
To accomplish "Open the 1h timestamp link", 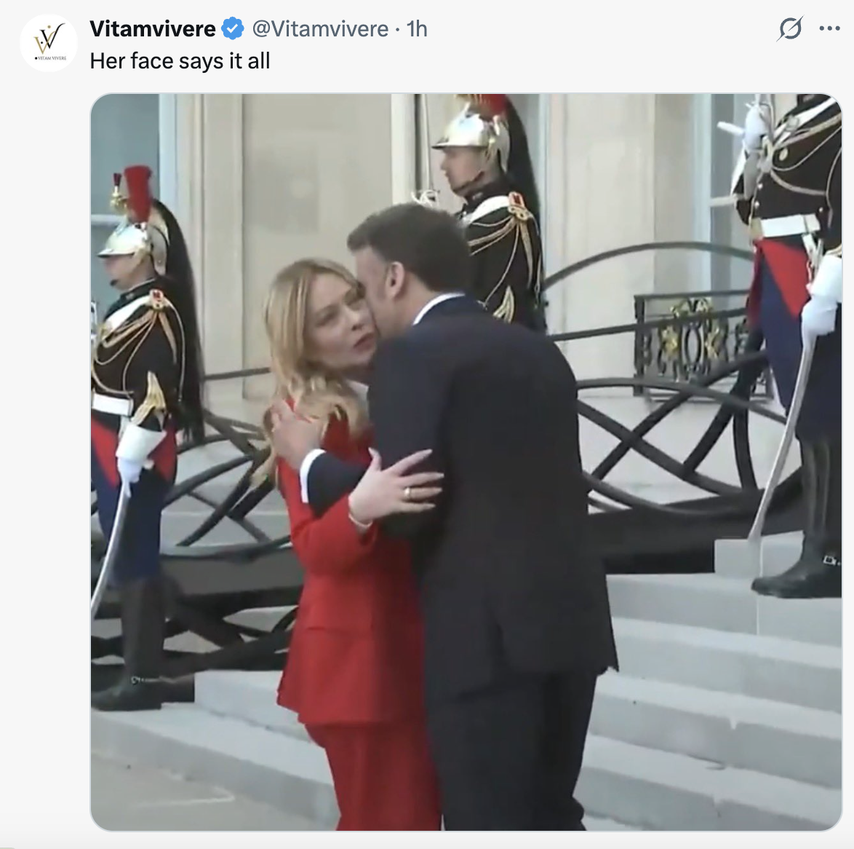I will [418, 29].
